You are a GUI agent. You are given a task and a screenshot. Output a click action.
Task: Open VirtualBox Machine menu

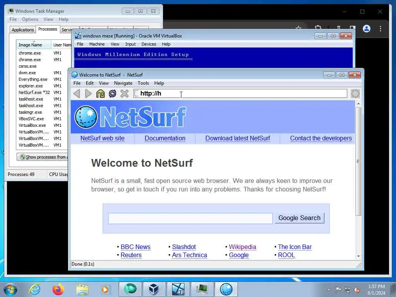click(97, 44)
